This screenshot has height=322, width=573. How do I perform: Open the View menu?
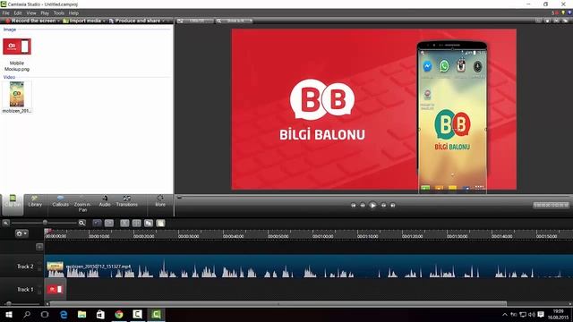31,13
